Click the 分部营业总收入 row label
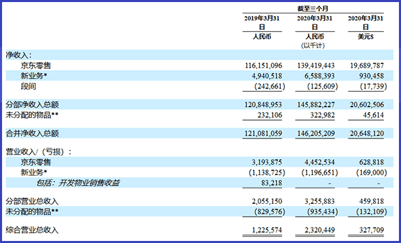The height and width of the screenshot is (243, 401). pyautogui.click(x=32, y=201)
